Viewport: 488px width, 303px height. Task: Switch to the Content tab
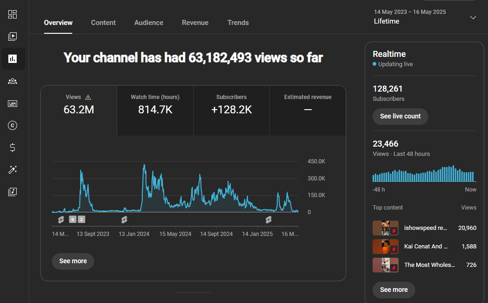[x=103, y=23]
